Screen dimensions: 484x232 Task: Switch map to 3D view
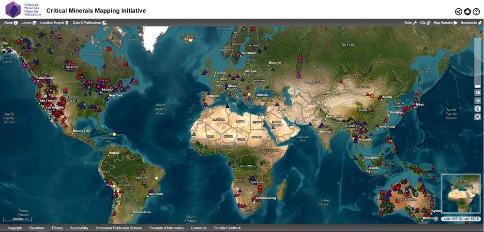pos(478,92)
